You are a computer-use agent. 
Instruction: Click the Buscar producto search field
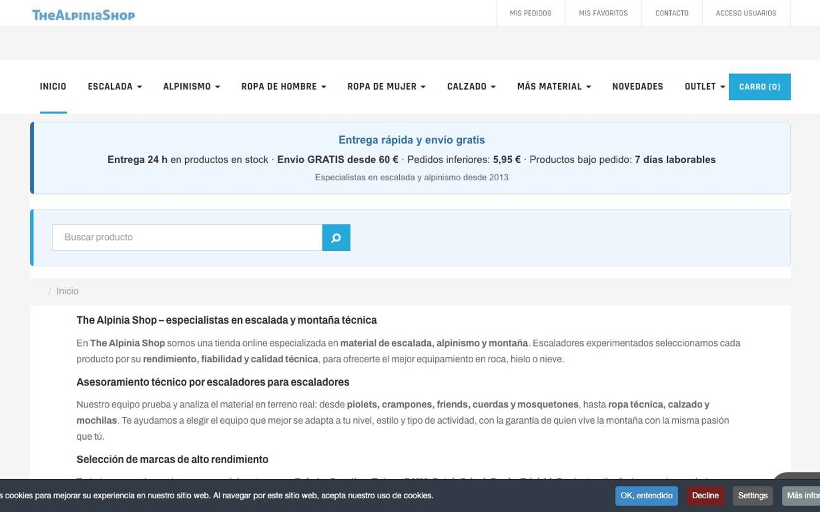[x=187, y=238]
